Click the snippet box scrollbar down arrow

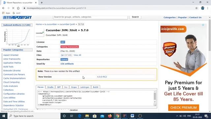point(155,102)
